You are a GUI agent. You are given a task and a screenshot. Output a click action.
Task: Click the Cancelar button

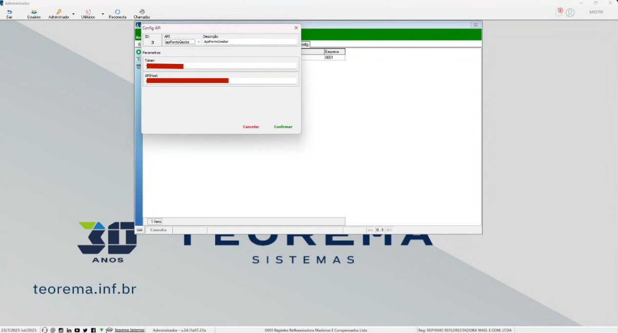pos(251,127)
